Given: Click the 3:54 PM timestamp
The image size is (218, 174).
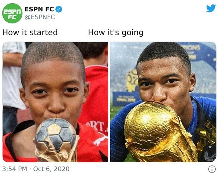Looking at the screenshot, I should [x=15, y=169].
